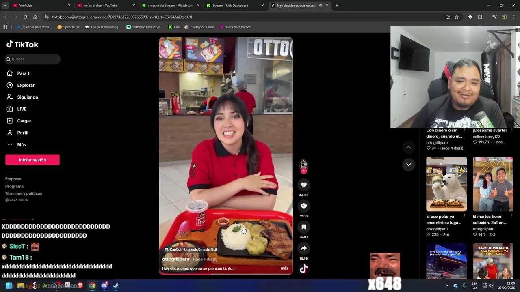
Task: Switch to the YouTube tab
Action: pos(41,5)
